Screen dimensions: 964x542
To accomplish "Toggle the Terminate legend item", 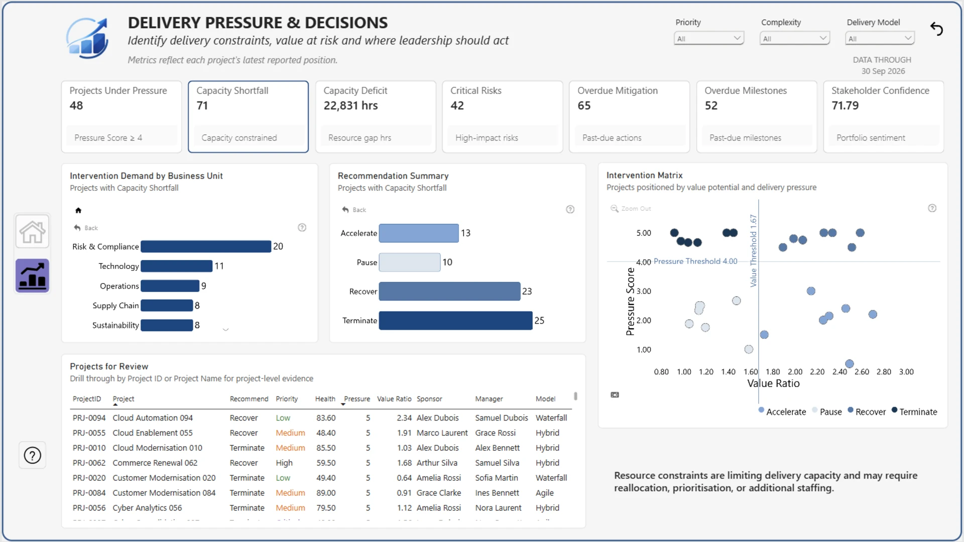I will [914, 412].
